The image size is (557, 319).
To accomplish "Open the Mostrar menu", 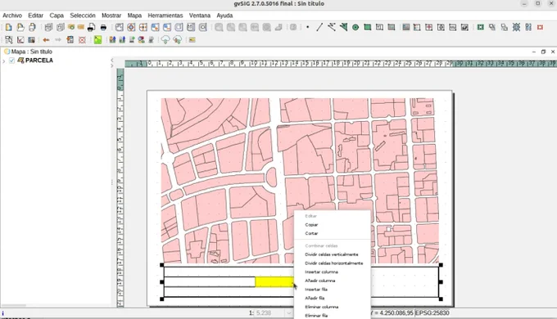I will [111, 16].
